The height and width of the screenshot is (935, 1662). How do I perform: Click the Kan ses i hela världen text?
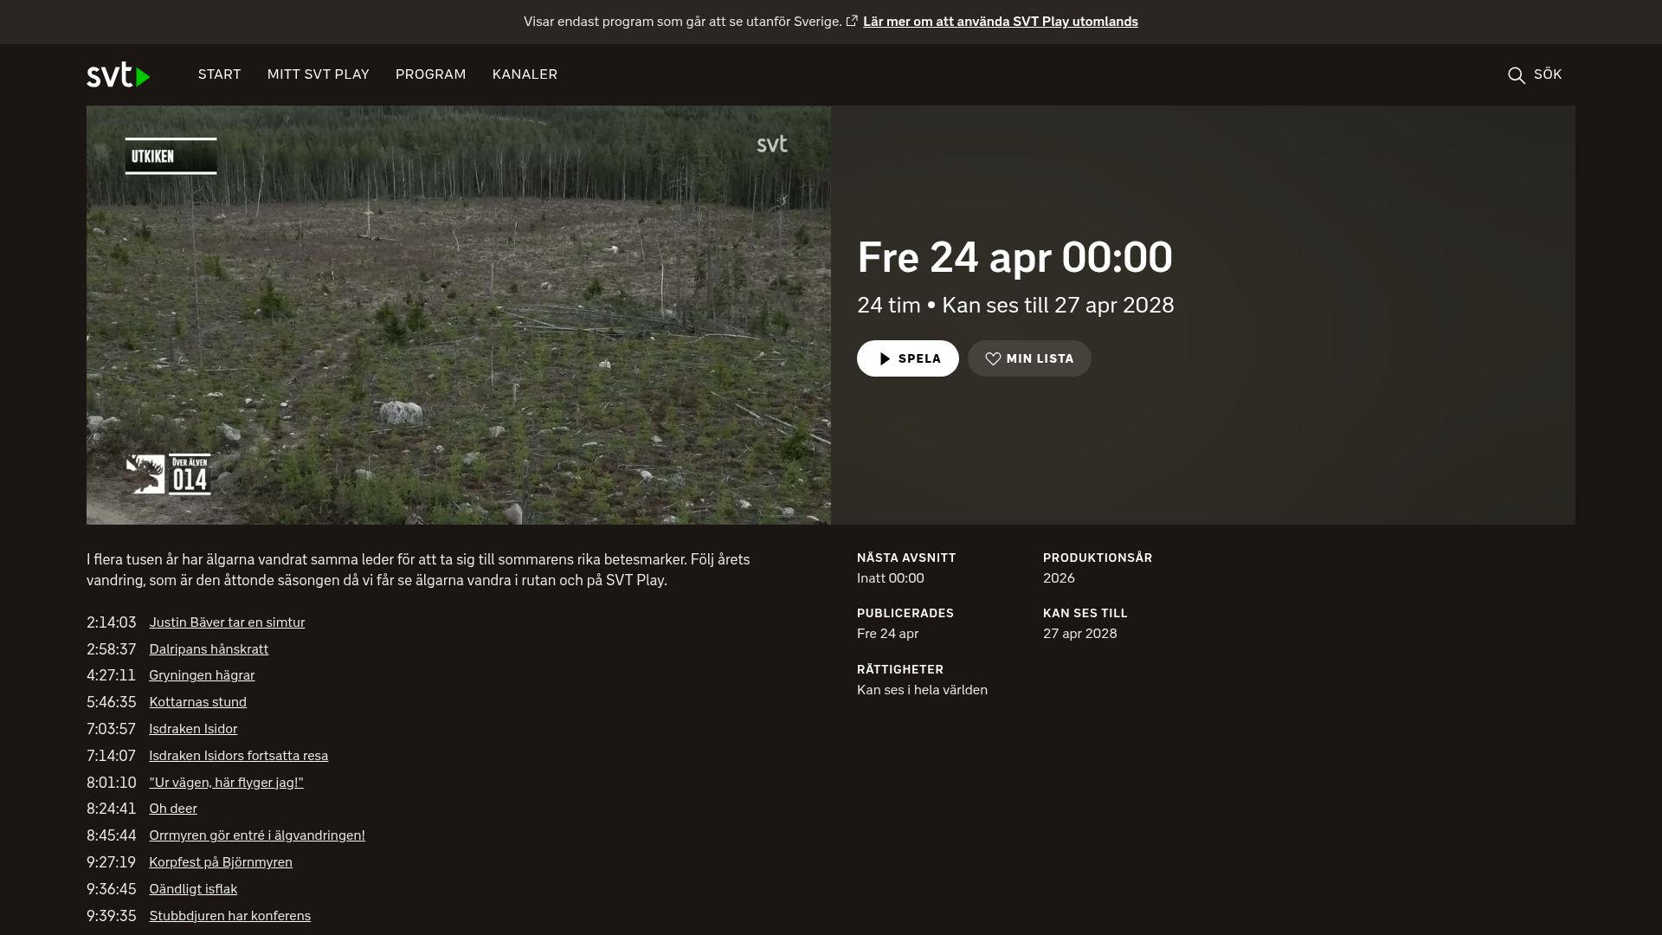pyautogui.click(x=922, y=690)
